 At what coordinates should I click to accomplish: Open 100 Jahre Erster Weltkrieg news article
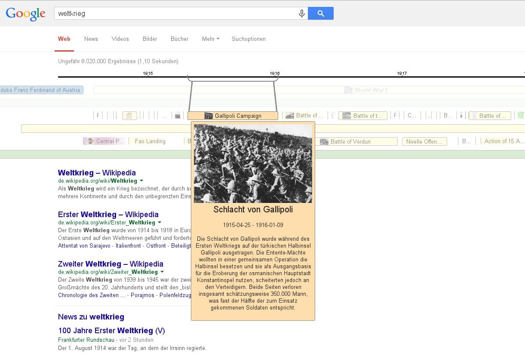tap(111, 331)
